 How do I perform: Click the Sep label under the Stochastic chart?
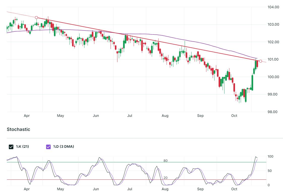(200, 189)
